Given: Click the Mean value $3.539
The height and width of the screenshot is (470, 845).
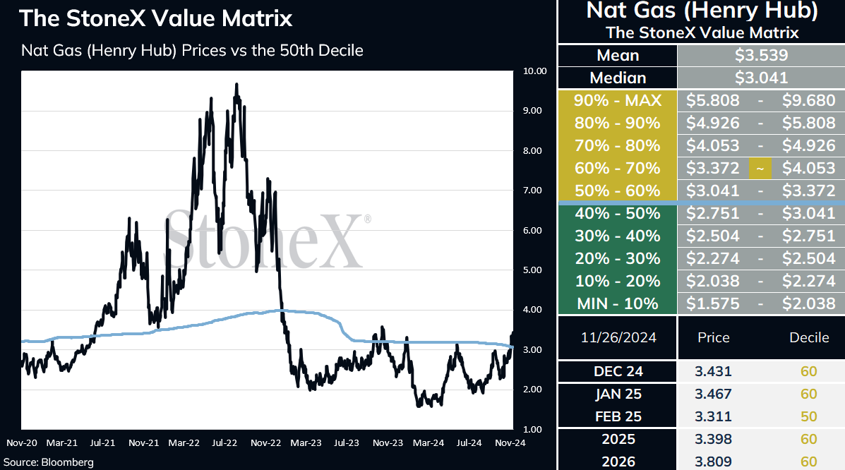Looking at the screenshot, I should coord(761,55).
